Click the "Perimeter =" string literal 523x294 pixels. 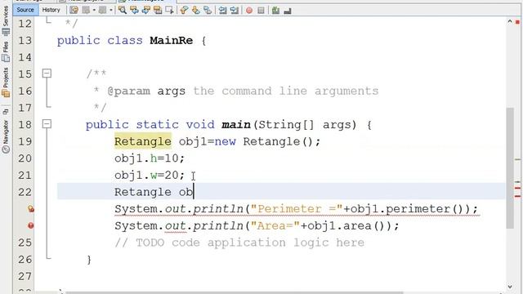(297, 209)
